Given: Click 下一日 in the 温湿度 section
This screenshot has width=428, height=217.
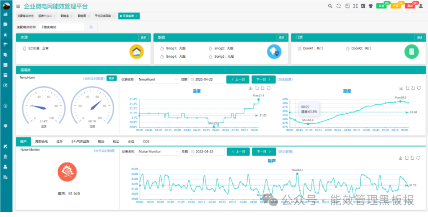Looking at the screenshot, I should (264, 79).
